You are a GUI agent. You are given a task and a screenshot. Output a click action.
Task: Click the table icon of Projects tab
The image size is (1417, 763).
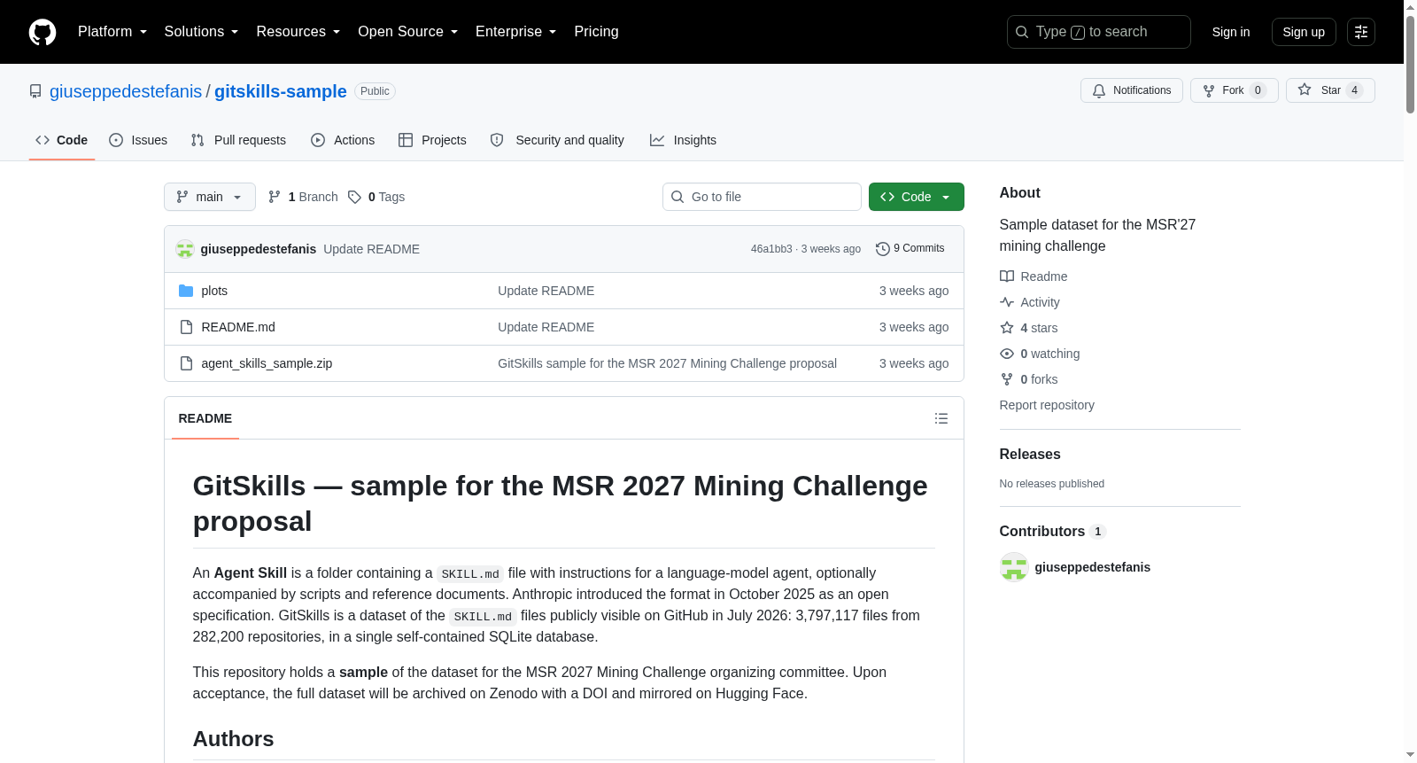[406, 140]
